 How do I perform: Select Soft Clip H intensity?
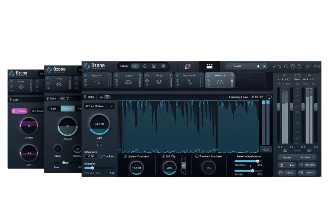tap(184, 159)
